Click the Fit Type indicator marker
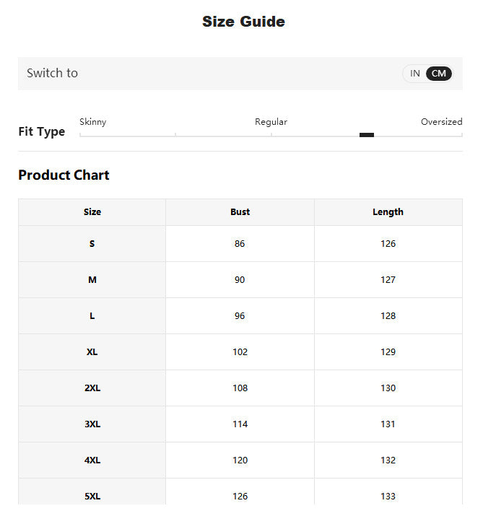 coord(367,135)
